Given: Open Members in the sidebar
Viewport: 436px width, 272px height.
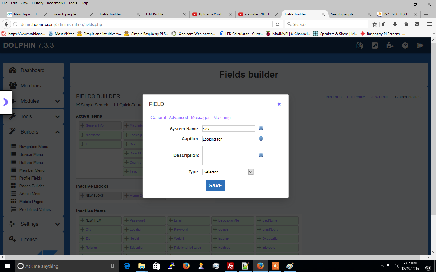Looking at the screenshot, I should 33,86.
